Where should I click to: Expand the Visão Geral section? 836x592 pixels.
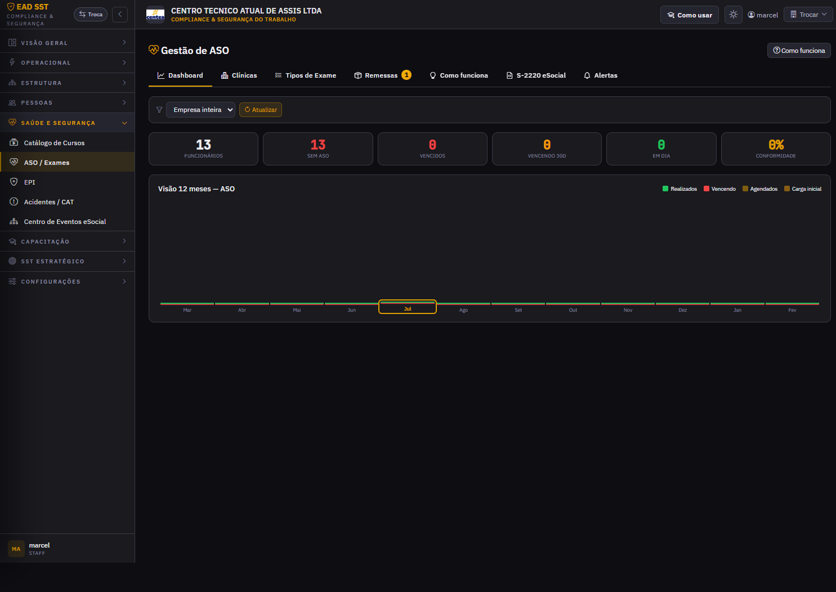(68, 43)
